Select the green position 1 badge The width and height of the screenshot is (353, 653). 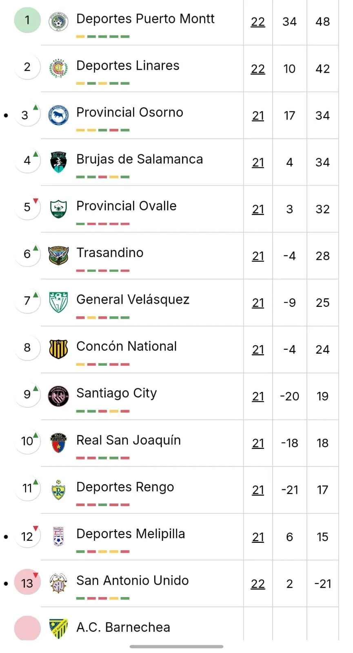27,20
